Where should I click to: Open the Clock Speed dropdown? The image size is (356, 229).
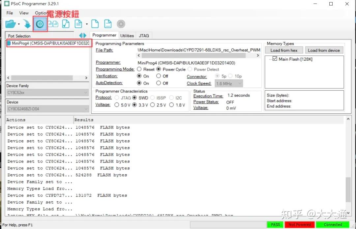point(239,83)
